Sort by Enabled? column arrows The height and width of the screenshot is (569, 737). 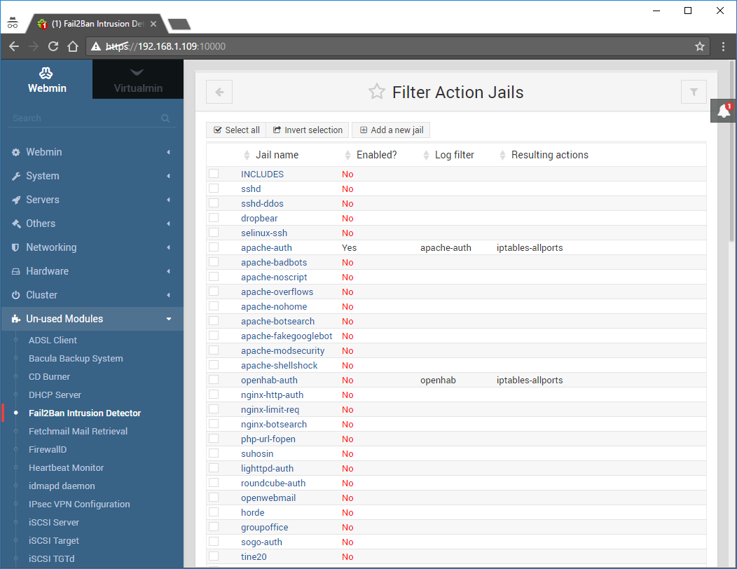(x=347, y=155)
